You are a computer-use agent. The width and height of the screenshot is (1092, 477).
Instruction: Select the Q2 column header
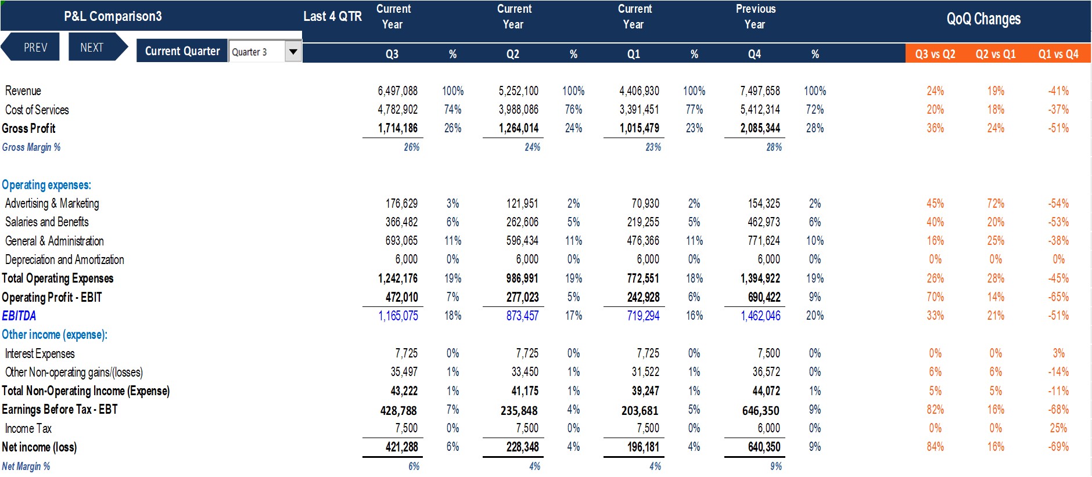[x=513, y=54]
